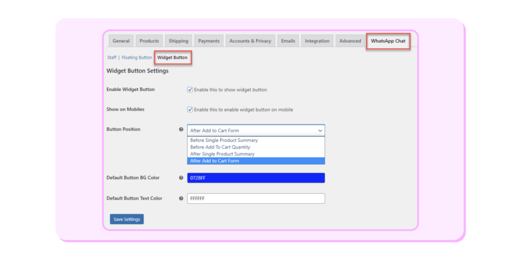Select the Widget Button sub-tab
Image resolution: width=521 pixels, height=260 pixels.
pyautogui.click(x=172, y=57)
